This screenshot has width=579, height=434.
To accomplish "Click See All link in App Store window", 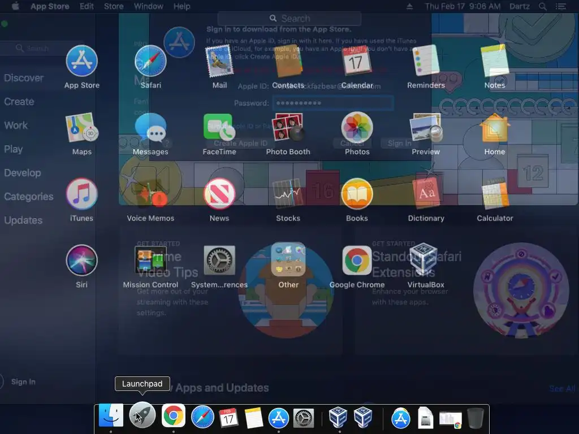I will tap(562, 389).
